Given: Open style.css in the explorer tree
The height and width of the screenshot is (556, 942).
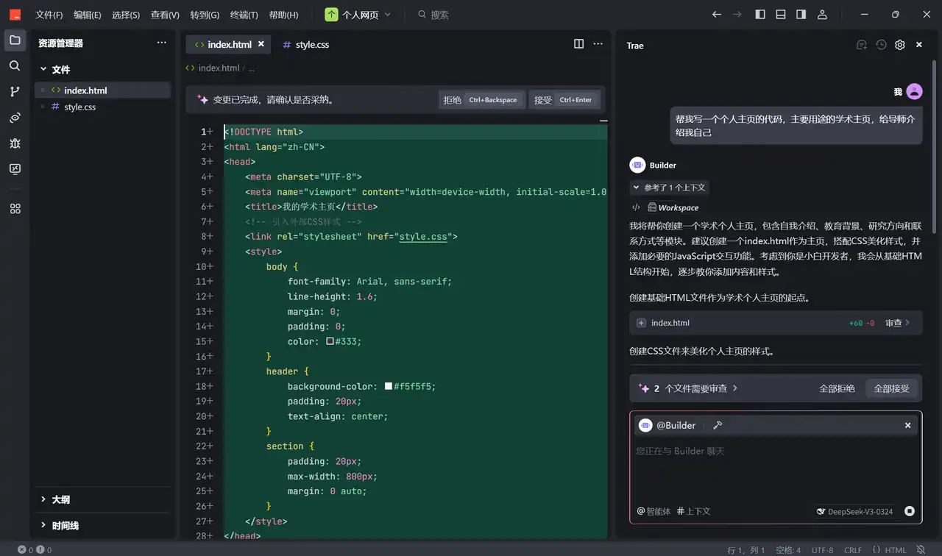Looking at the screenshot, I should (102, 107).
